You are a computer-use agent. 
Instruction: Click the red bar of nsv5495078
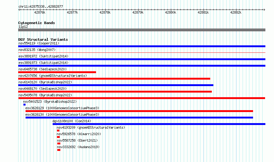[x=142, y=98]
